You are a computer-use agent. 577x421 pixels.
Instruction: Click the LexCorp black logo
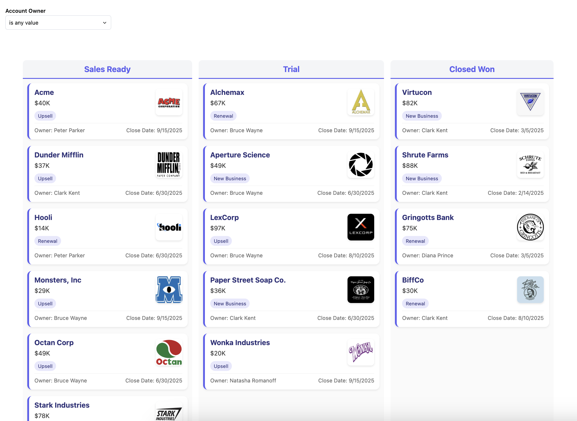pos(361,227)
